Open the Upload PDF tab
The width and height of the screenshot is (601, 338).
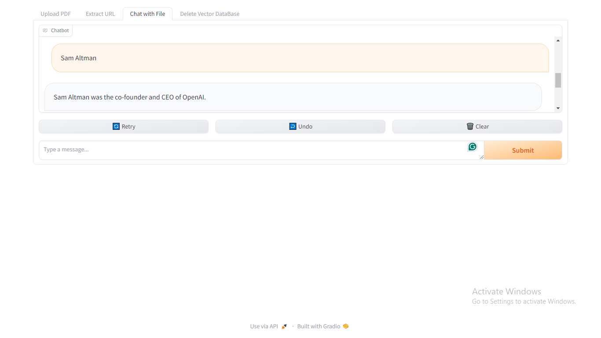tap(55, 14)
